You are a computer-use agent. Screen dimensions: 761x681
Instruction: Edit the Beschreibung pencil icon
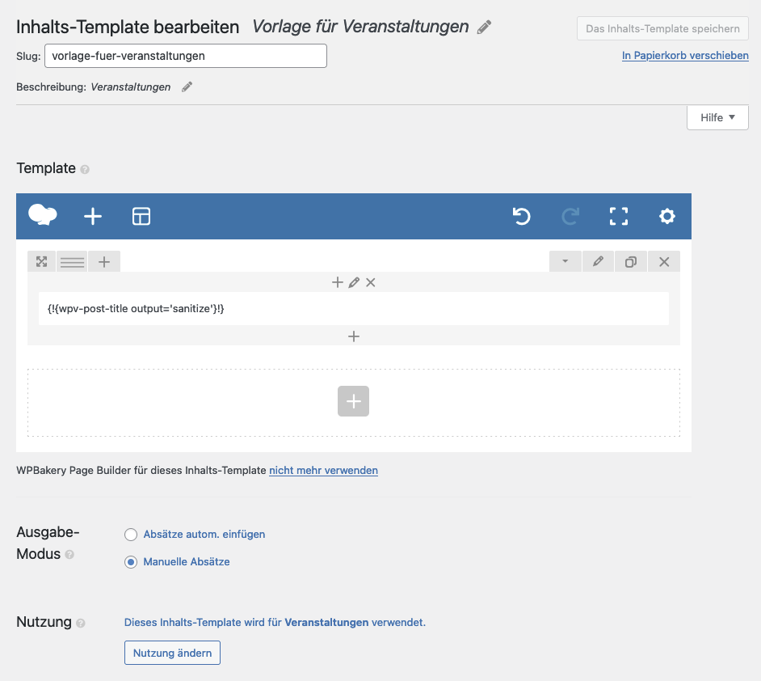(x=187, y=87)
